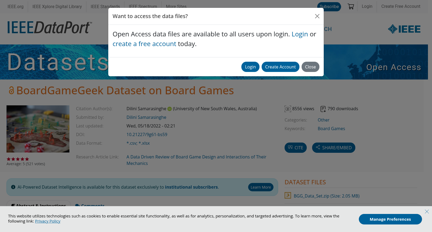The height and width of the screenshot is (232, 432).
Task: Open submitter Dilini Samarasinghe profile link
Action: click(146, 117)
